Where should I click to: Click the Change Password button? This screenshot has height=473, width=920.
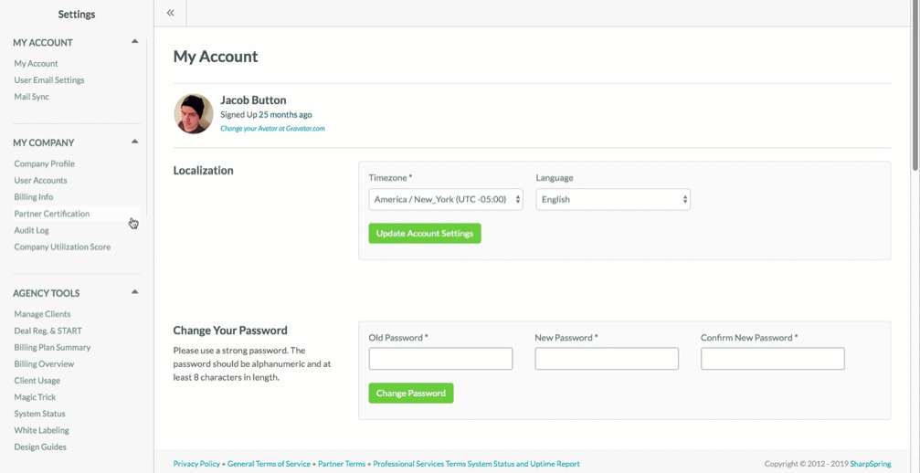point(411,394)
